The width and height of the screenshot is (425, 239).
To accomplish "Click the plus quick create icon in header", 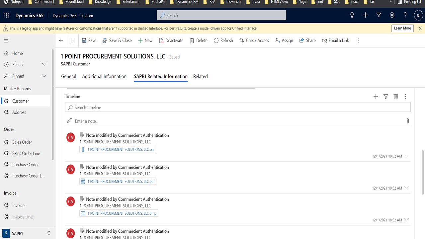I will tap(365, 15).
